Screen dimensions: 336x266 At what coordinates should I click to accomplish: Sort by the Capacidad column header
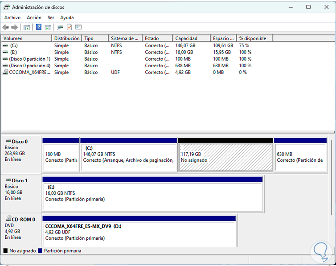(x=192, y=38)
